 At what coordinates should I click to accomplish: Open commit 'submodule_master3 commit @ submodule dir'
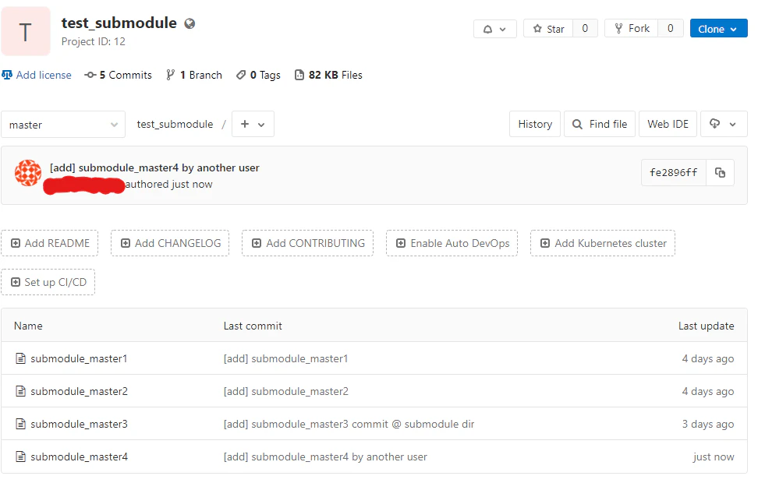(x=349, y=424)
